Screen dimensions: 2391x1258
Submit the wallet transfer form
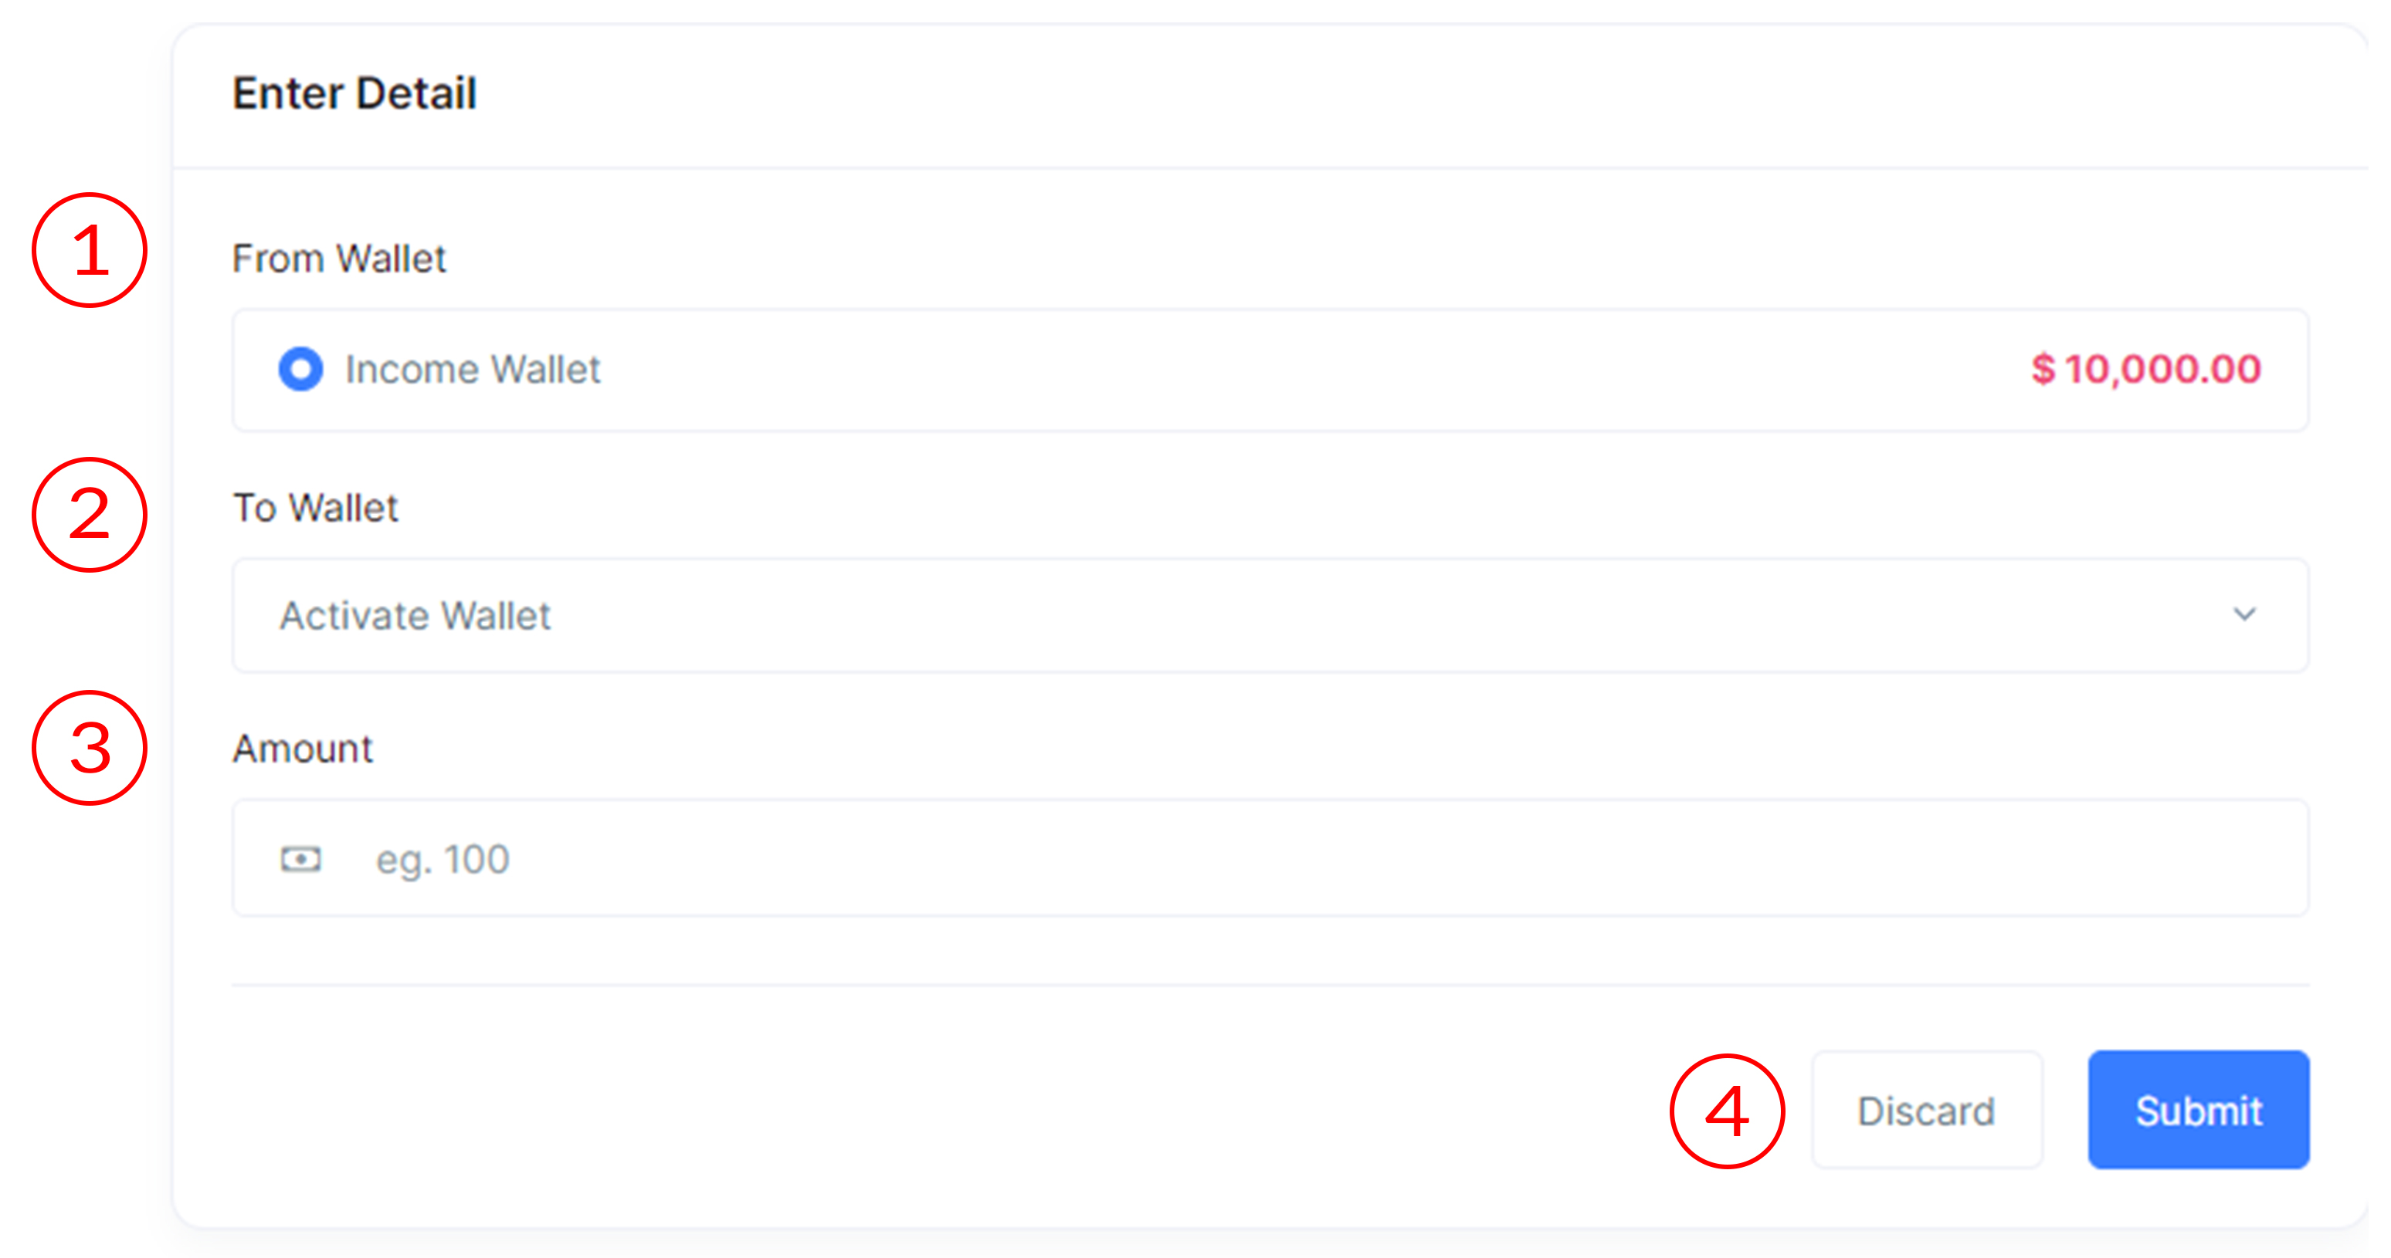tap(2197, 1110)
